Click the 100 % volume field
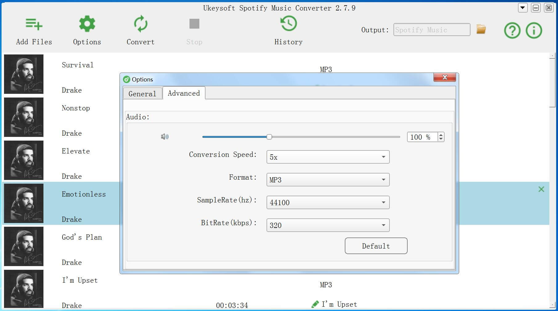The width and height of the screenshot is (558, 311). pyautogui.click(x=422, y=137)
